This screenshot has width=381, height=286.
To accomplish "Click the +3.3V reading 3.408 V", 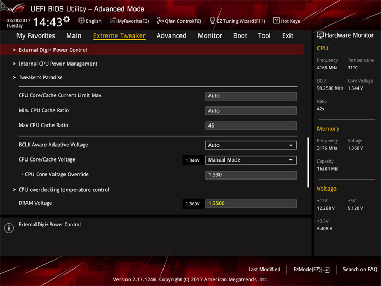I will tap(324, 229).
